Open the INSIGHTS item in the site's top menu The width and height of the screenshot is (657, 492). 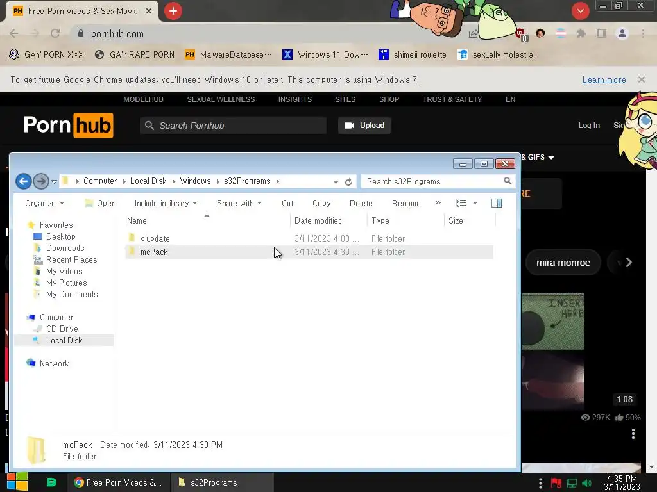pyautogui.click(x=295, y=99)
